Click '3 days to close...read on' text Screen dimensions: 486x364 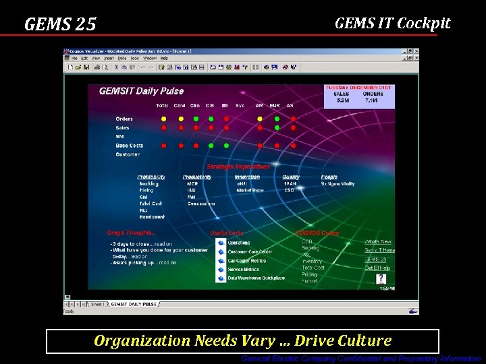pyautogui.click(x=141, y=244)
